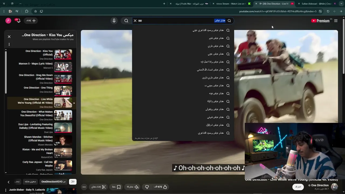Open the YouTube hamburger guide menu
Viewport: 345px width, 194px height.
tap(336, 21)
